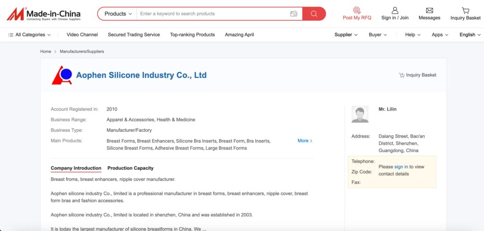This screenshot has width=484, height=231.
Task: Open Top-ranking Products
Action: 192,35
